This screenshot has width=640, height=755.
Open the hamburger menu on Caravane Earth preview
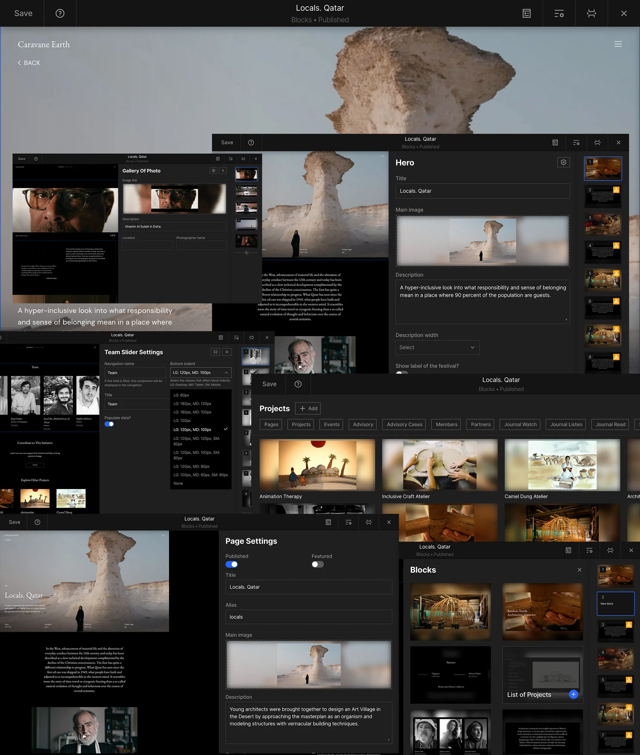(x=618, y=44)
